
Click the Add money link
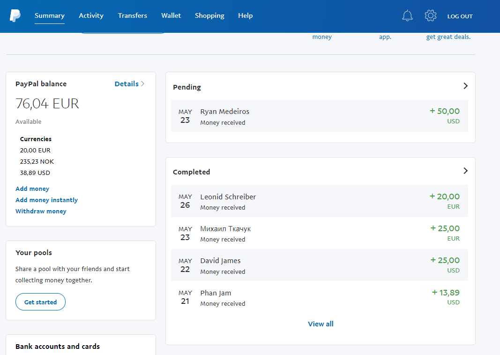32,189
